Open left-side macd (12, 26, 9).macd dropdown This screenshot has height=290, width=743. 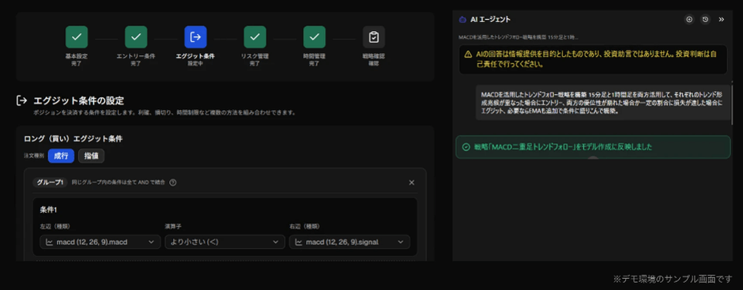pos(100,242)
